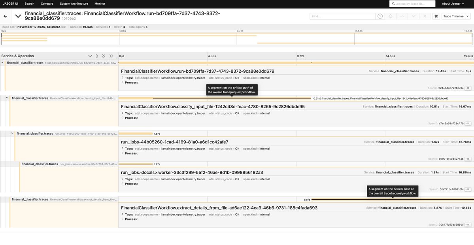Click the Lookup by Trace ID field
Viewport: 474px width, 245px height.
413,3
